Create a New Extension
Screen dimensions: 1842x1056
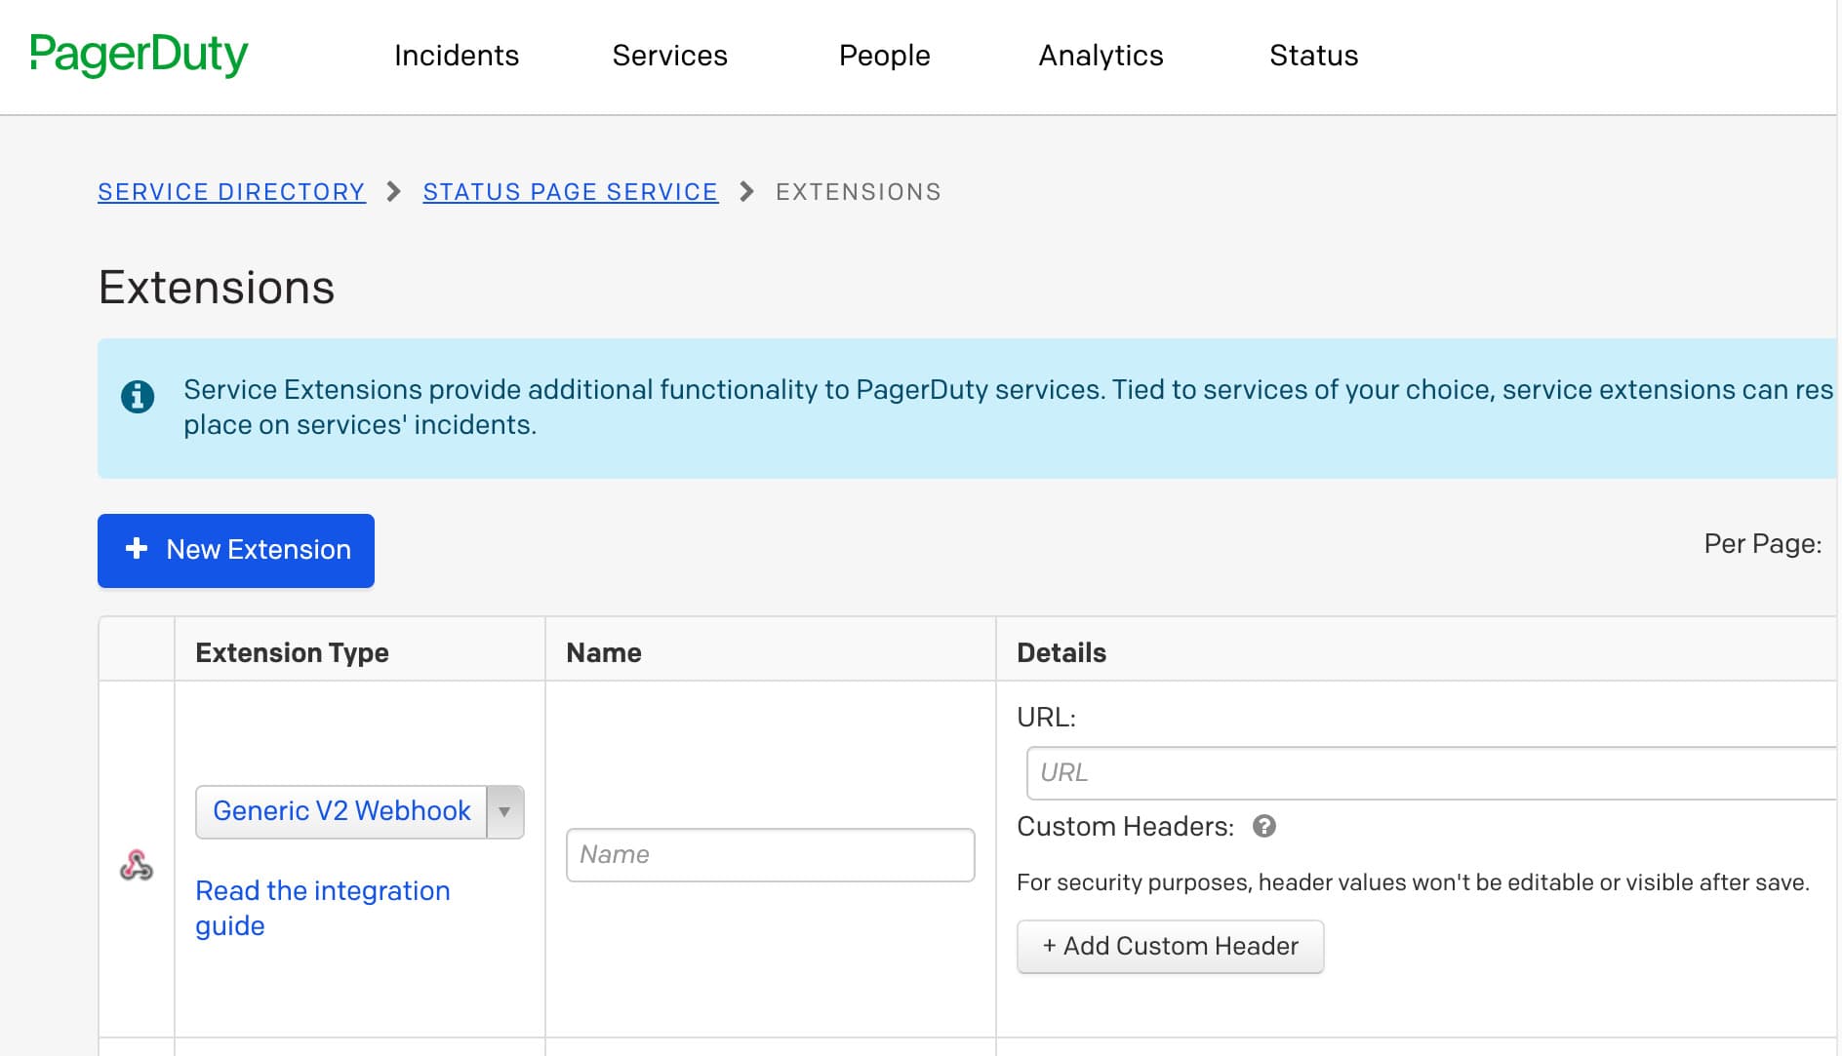tap(235, 550)
